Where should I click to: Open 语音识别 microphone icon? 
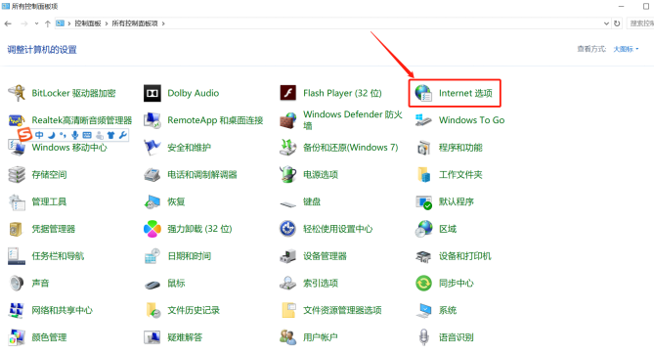click(423, 337)
